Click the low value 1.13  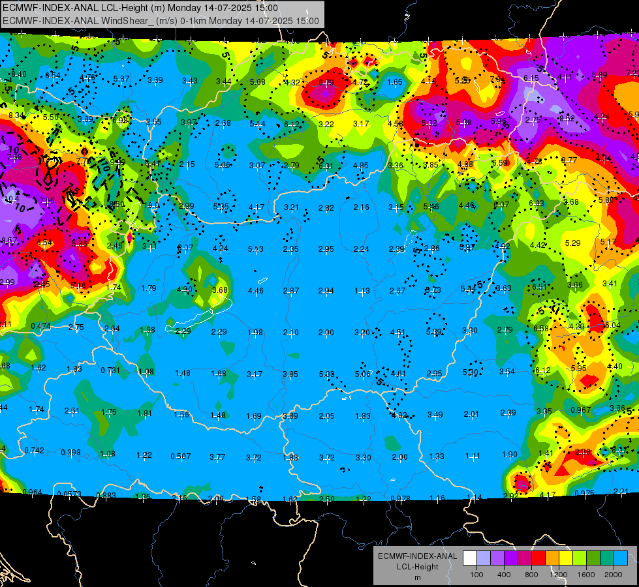point(362,290)
